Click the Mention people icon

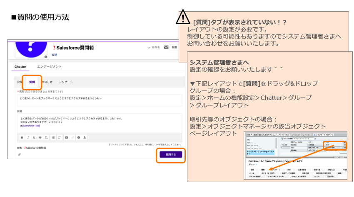coord(85,137)
